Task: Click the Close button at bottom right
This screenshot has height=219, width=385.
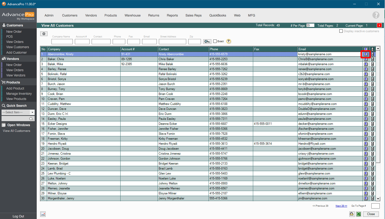Action: (371, 214)
